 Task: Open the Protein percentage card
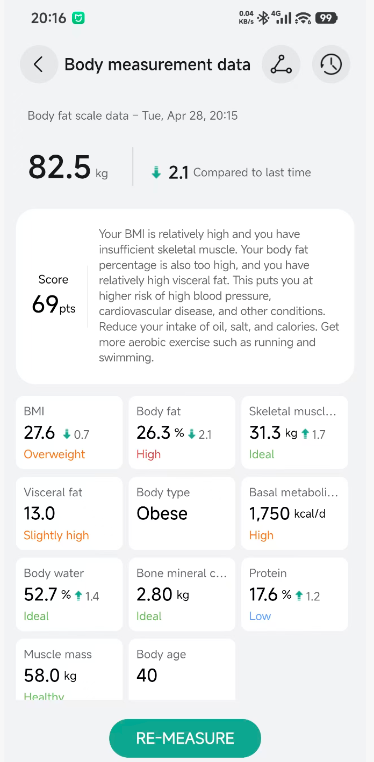click(x=294, y=594)
